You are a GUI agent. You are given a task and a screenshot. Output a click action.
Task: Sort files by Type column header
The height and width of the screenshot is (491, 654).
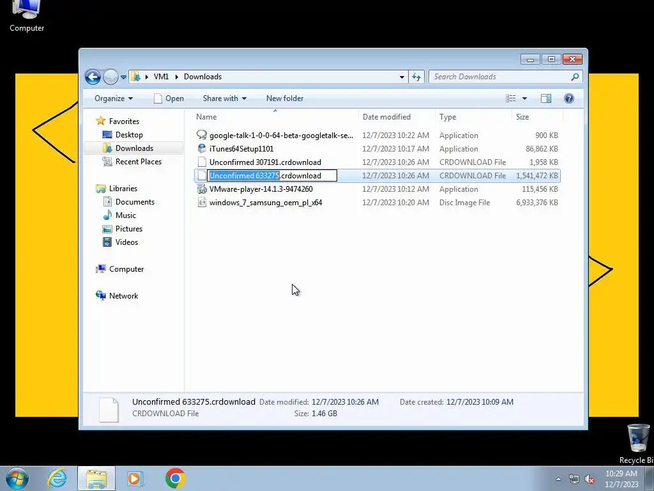tap(473, 117)
